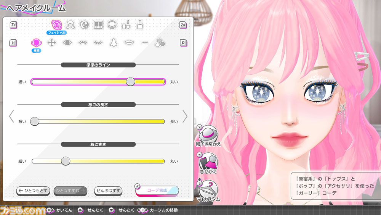Viewport: 381px width, 215px height.
Task: Click the ほほのライン section heading
Action: click(x=98, y=65)
